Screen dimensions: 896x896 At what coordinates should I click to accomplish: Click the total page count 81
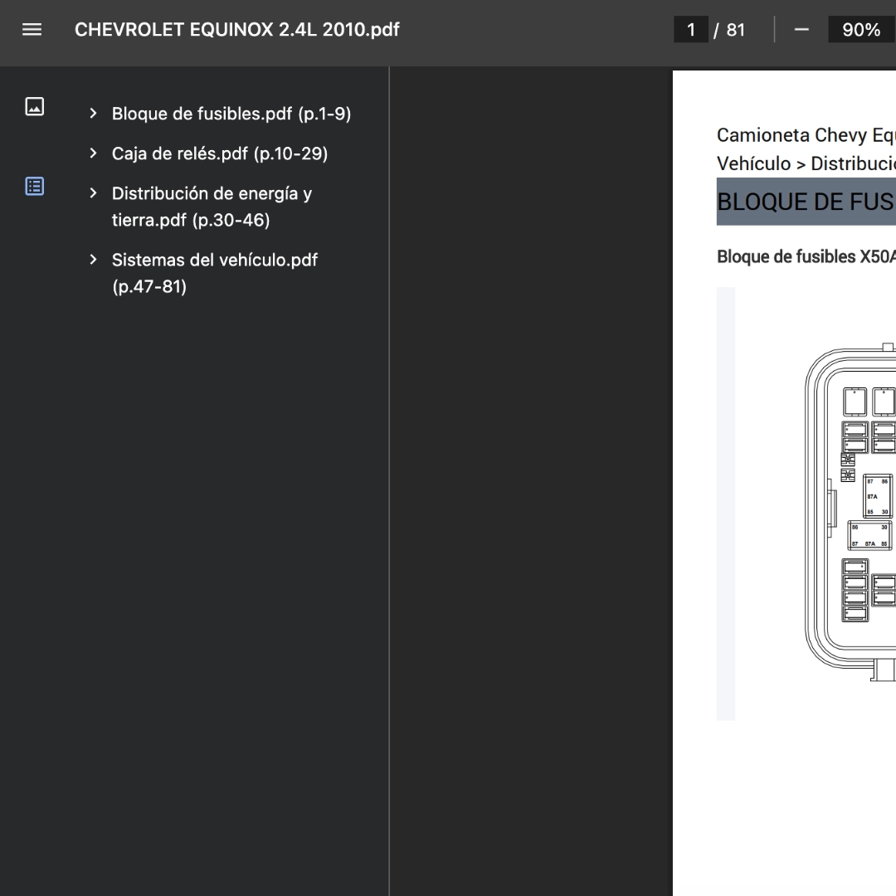[735, 30]
